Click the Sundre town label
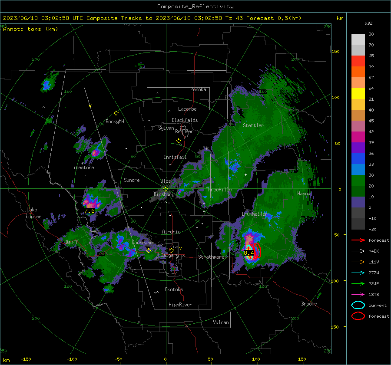 (x=132, y=180)
